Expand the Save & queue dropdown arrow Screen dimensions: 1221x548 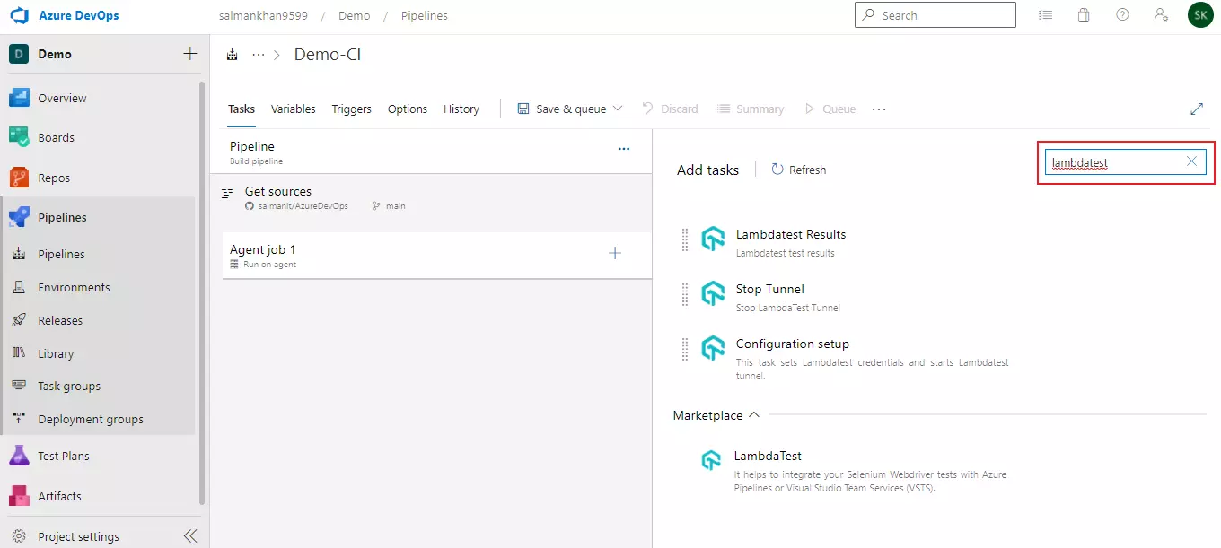(619, 108)
